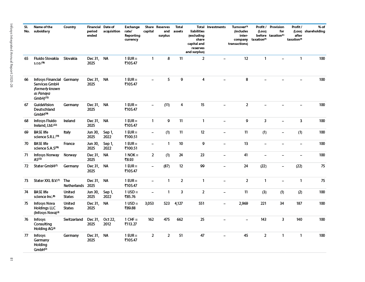This screenshot has height=282, width=365.
Task: Click country 'Italy' in row 69
Action: pyautogui.click(x=67, y=132)
